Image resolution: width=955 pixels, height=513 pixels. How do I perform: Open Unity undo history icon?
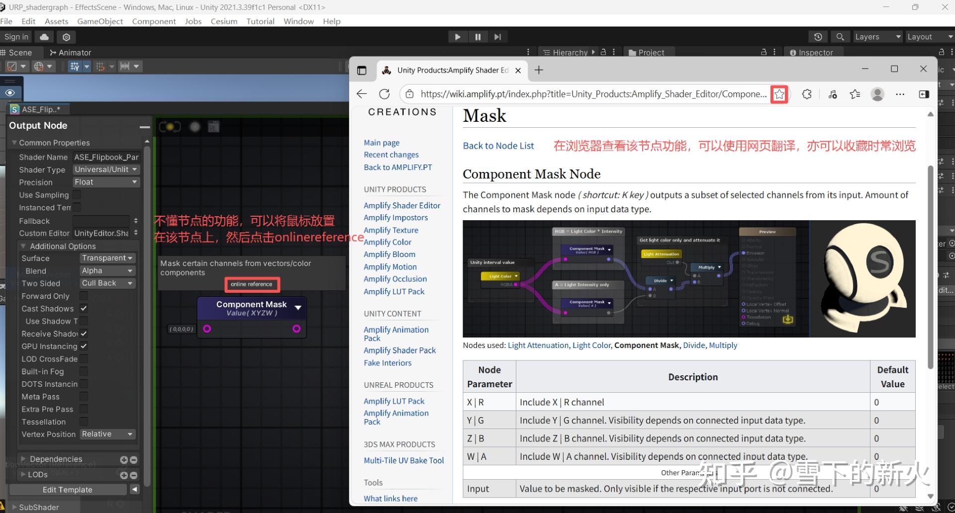[818, 37]
